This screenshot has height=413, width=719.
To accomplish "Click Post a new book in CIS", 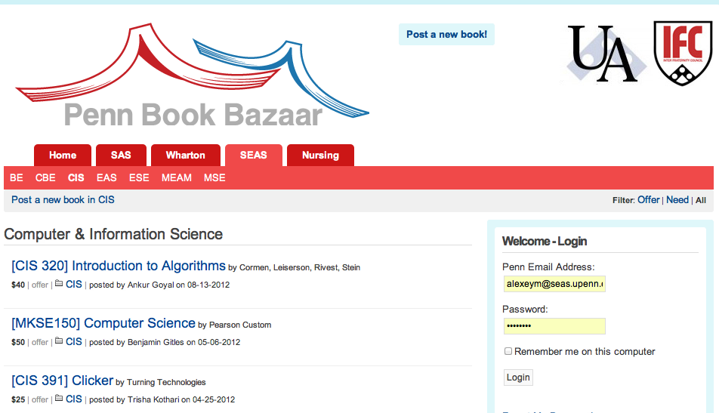I will click(63, 200).
